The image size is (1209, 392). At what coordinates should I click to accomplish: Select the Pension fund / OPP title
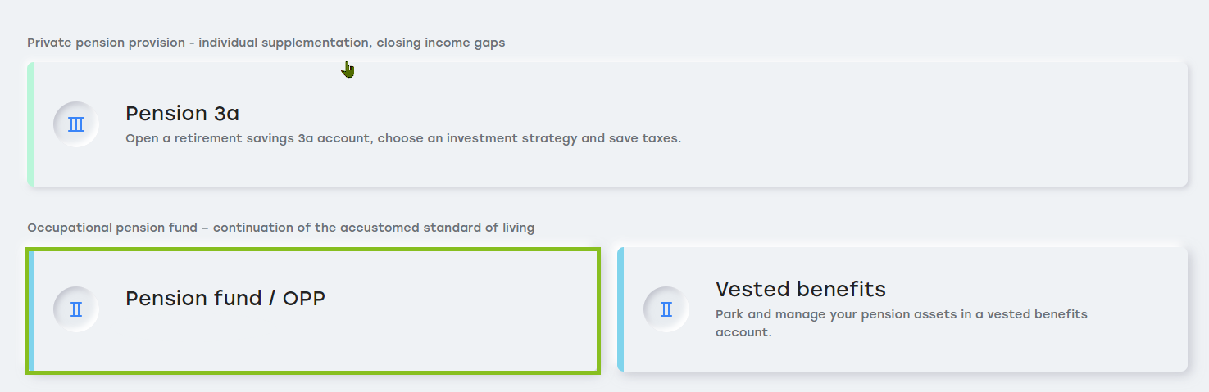pos(225,299)
